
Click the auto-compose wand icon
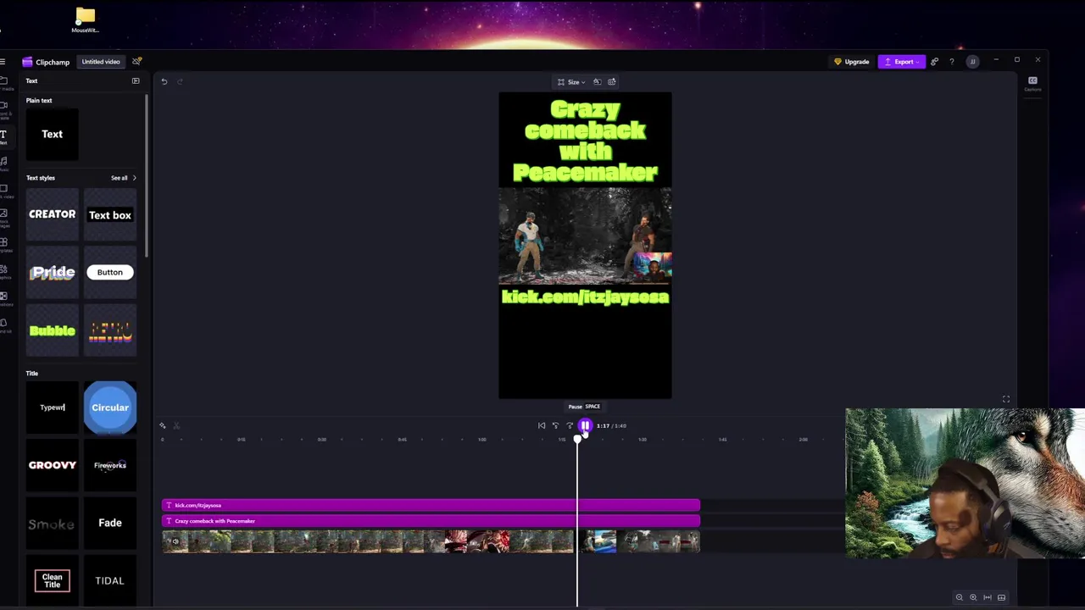point(163,426)
